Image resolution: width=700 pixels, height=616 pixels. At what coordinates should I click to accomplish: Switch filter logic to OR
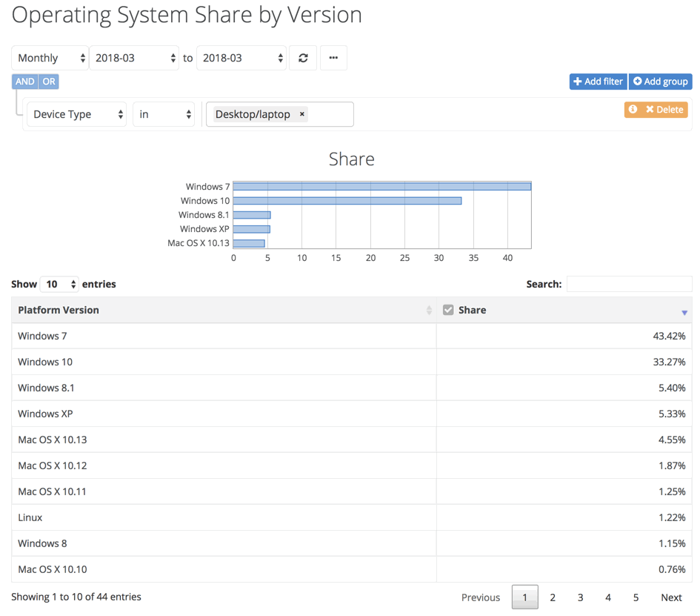pyautogui.click(x=49, y=82)
